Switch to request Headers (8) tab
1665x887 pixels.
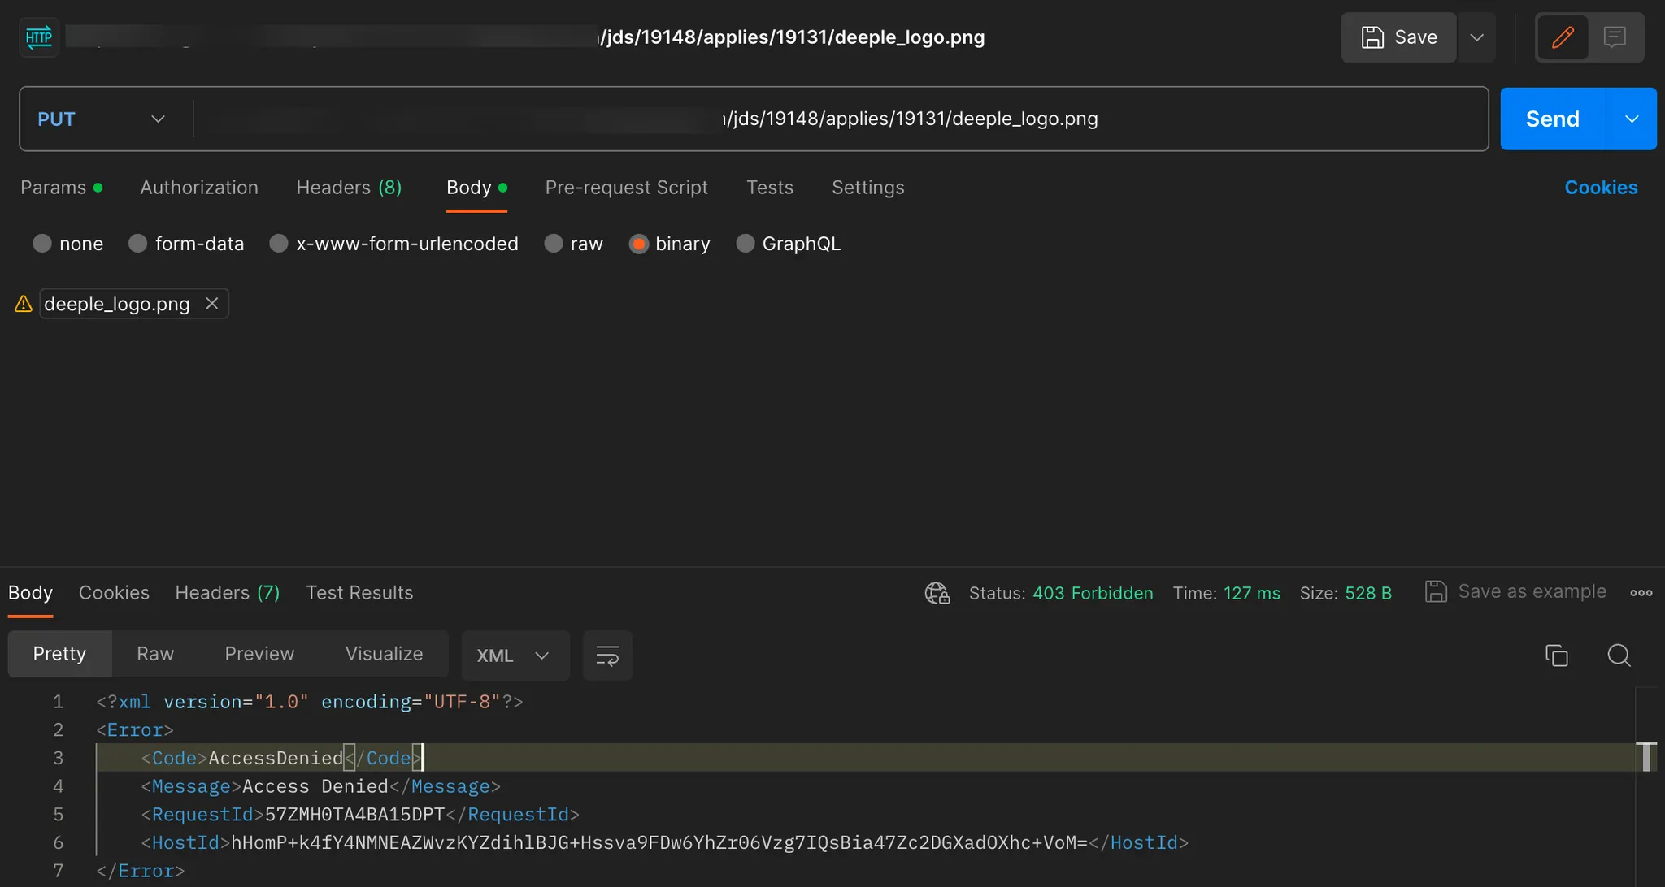tap(349, 188)
